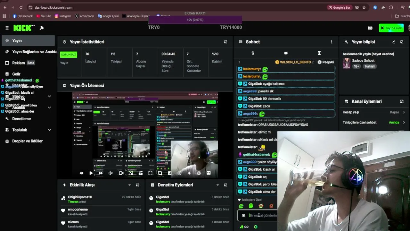Open Denetleme sidebar item
This screenshot has width=410, height=231.
(28, 119)
